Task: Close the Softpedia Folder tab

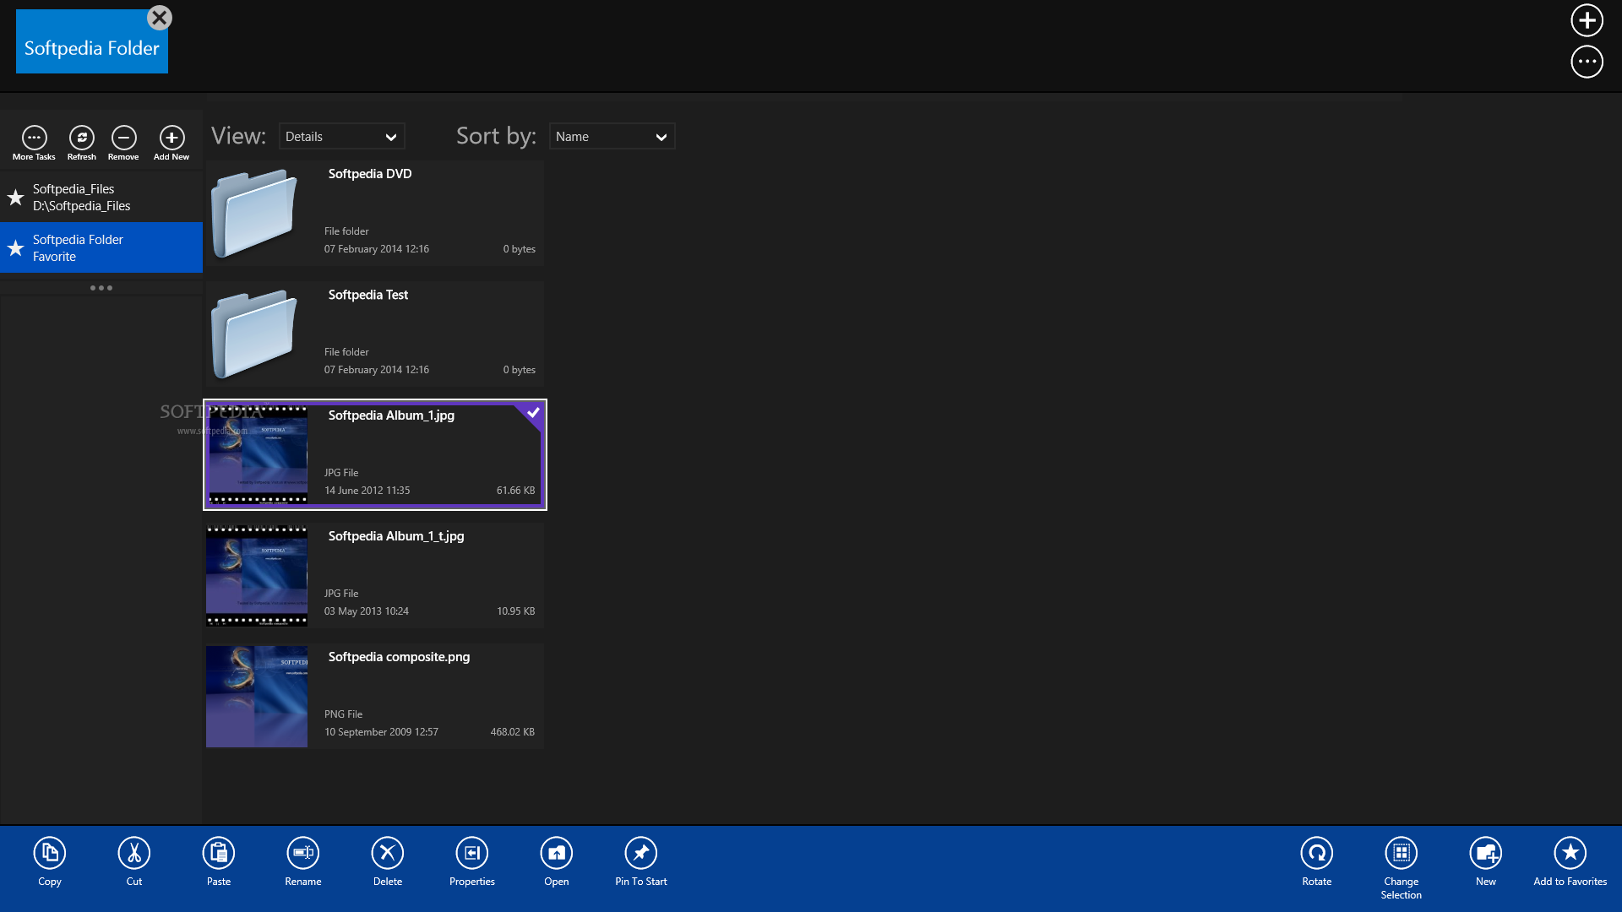Action: 159,18
